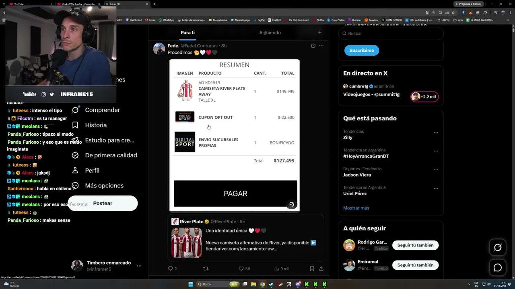
Task: Open Steam from the taskbar
Action: (x=271, y=284)
